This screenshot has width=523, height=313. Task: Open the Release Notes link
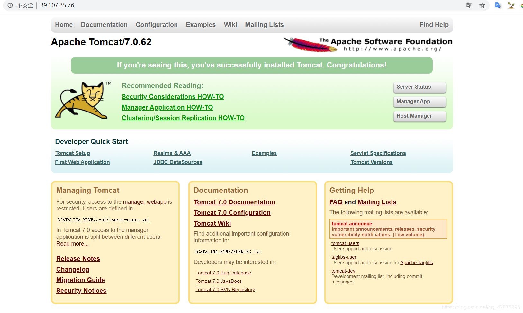coord(78,259)
